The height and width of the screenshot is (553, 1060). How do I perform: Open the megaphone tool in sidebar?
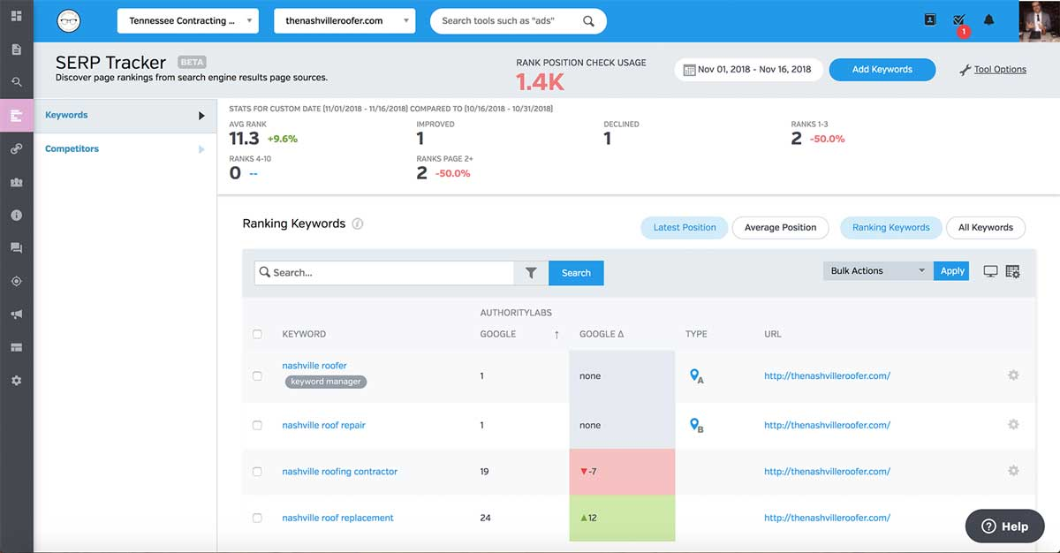tap(15, 314)
